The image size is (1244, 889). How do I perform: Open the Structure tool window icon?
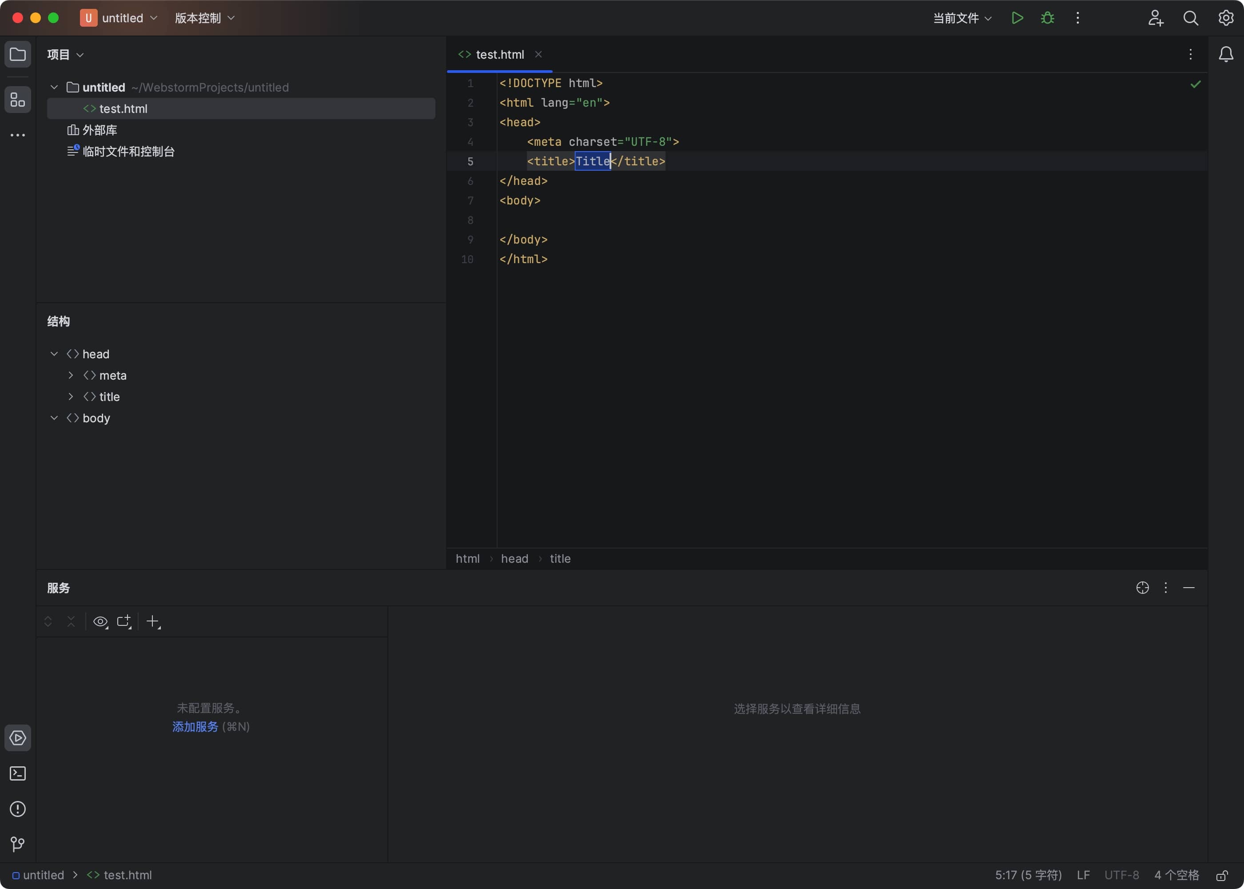17,100
